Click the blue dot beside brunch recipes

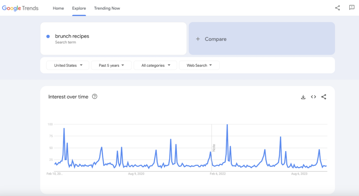pos(48,36)
